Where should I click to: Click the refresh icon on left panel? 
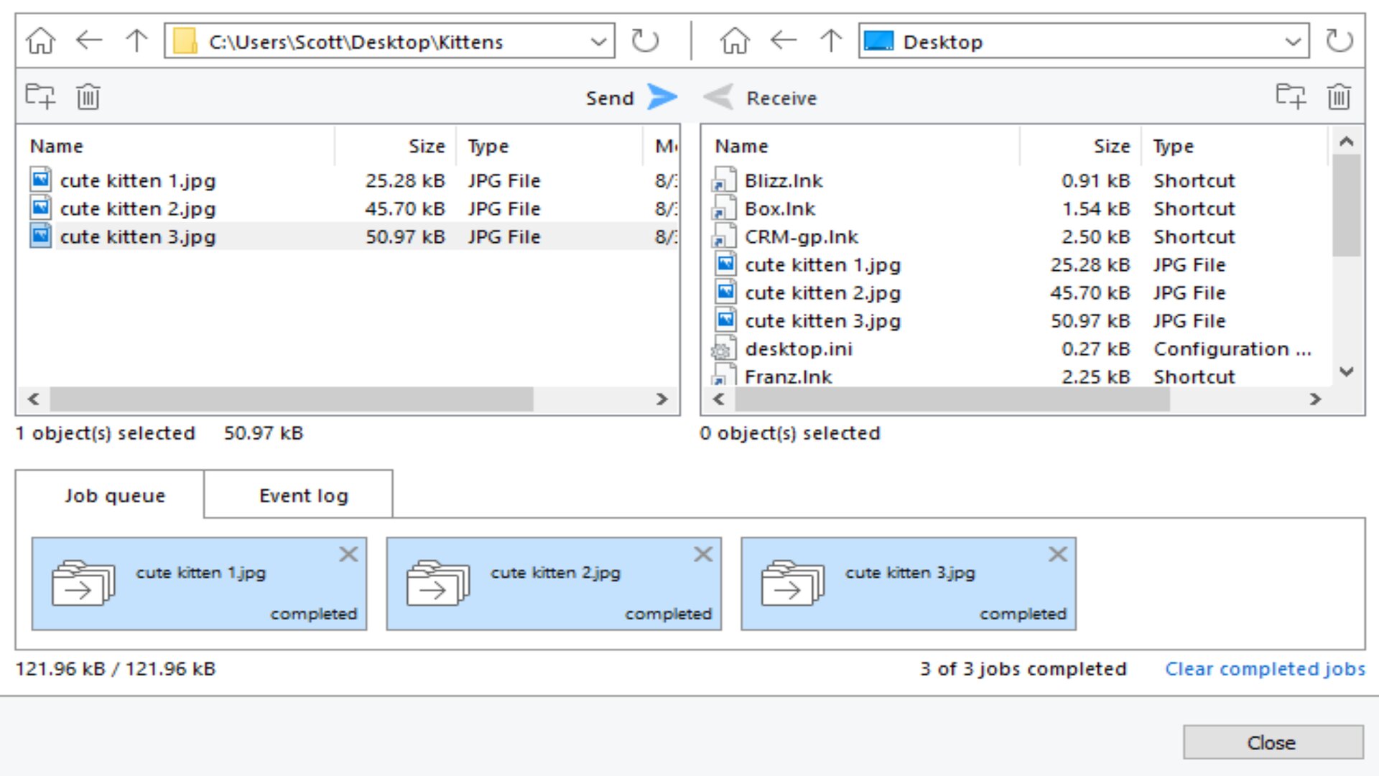tap(644, 41)
